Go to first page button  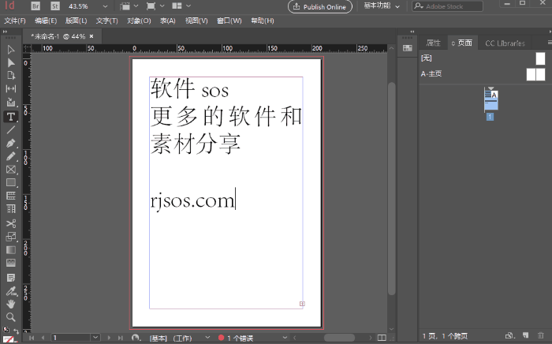tap(32, 338)
